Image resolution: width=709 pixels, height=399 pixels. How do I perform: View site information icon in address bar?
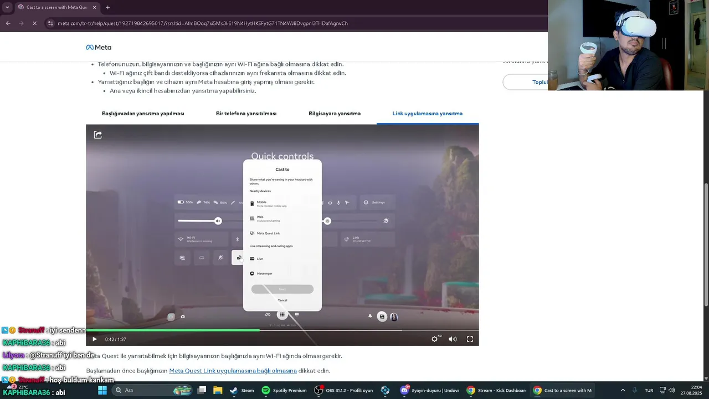click(x=50, y=23)
